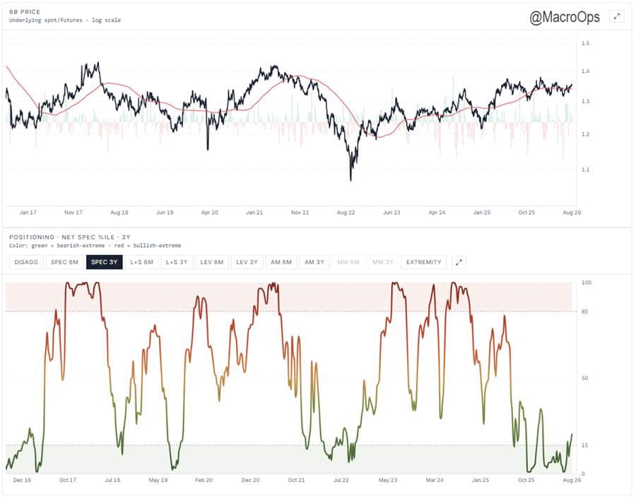Select the L+S 3Y tab

pyautogui.click(x=177, y=262)
